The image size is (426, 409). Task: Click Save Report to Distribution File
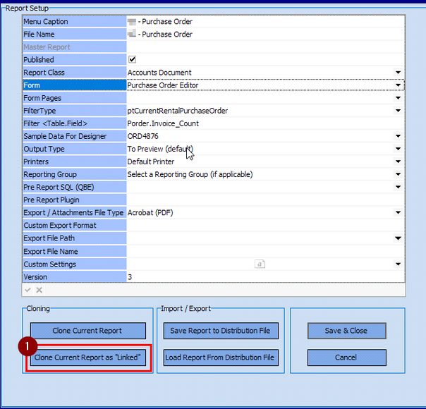(219, 331)
